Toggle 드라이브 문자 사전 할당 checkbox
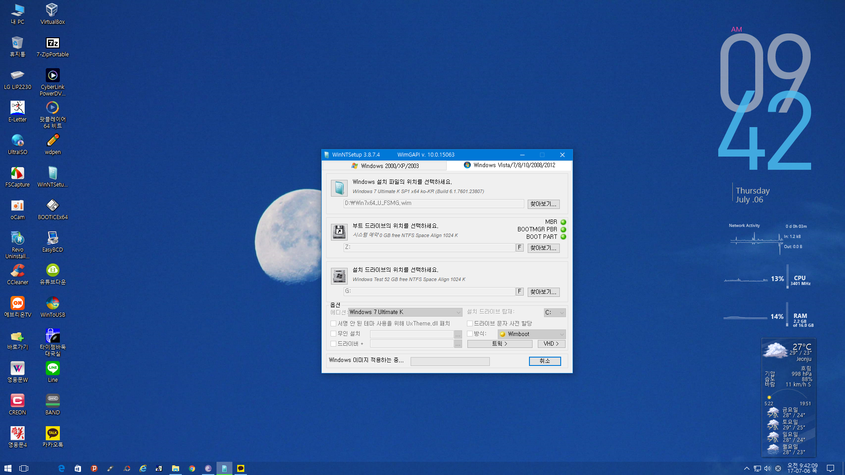The image size is (845, 475). 470,324
